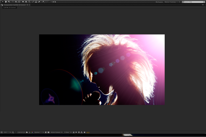This screenshot has height=137, width=206.
Task: Select the Rotation tool
Action: pyautogui.click(x=13, y=2)
